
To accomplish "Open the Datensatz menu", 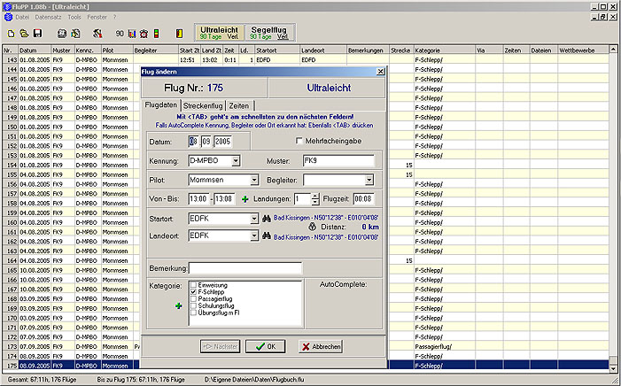I will pyautogui.click(x=48, y=17).
